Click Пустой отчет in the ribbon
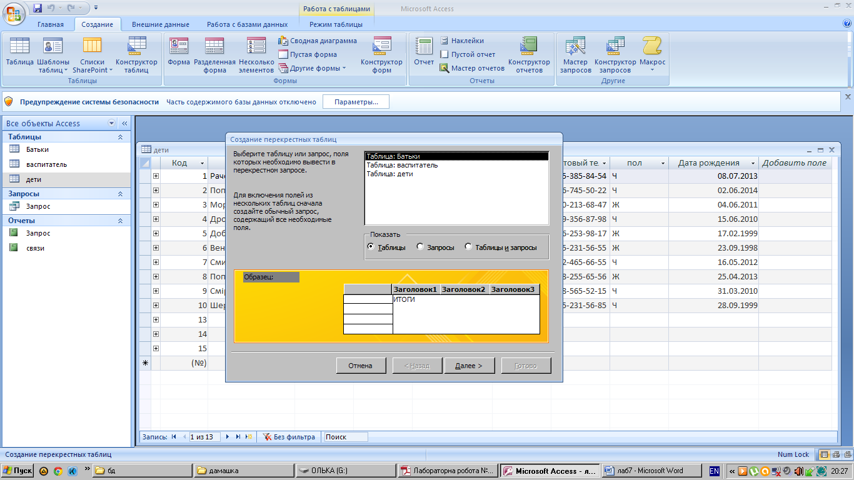The height and width of the screenshot is (480, 854). point(468,54)
